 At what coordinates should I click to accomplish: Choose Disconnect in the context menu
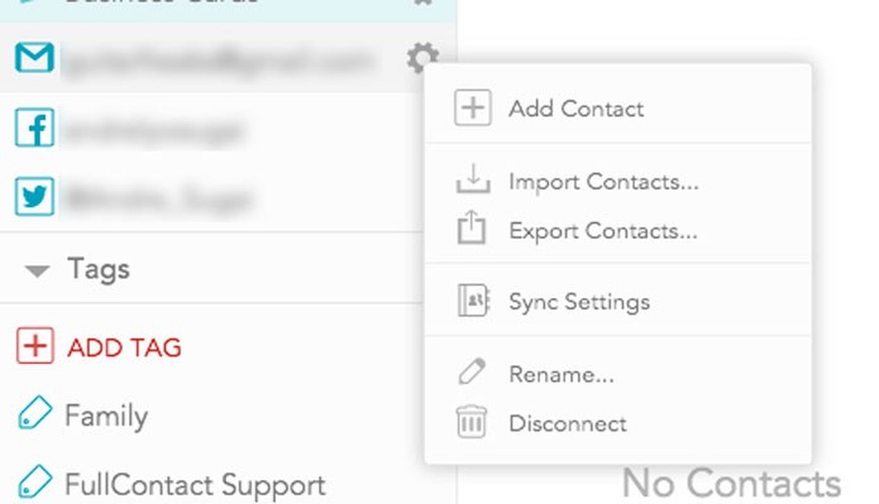click(x=567, y=423)
